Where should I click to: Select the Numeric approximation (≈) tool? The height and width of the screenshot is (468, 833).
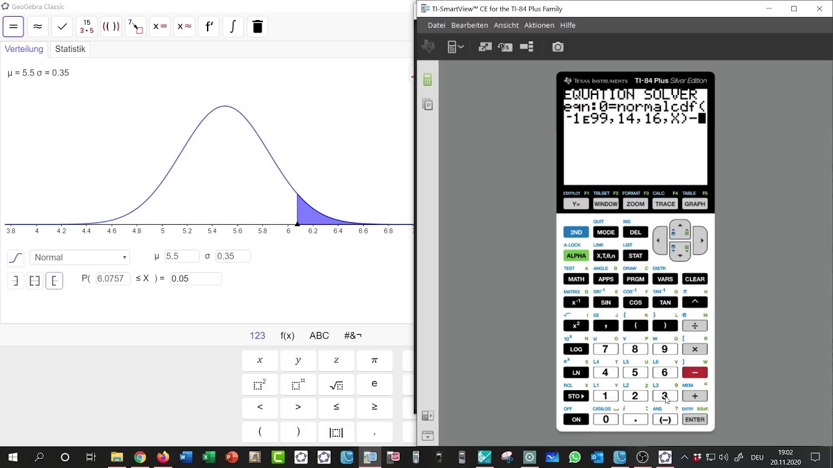pos(38,27)
